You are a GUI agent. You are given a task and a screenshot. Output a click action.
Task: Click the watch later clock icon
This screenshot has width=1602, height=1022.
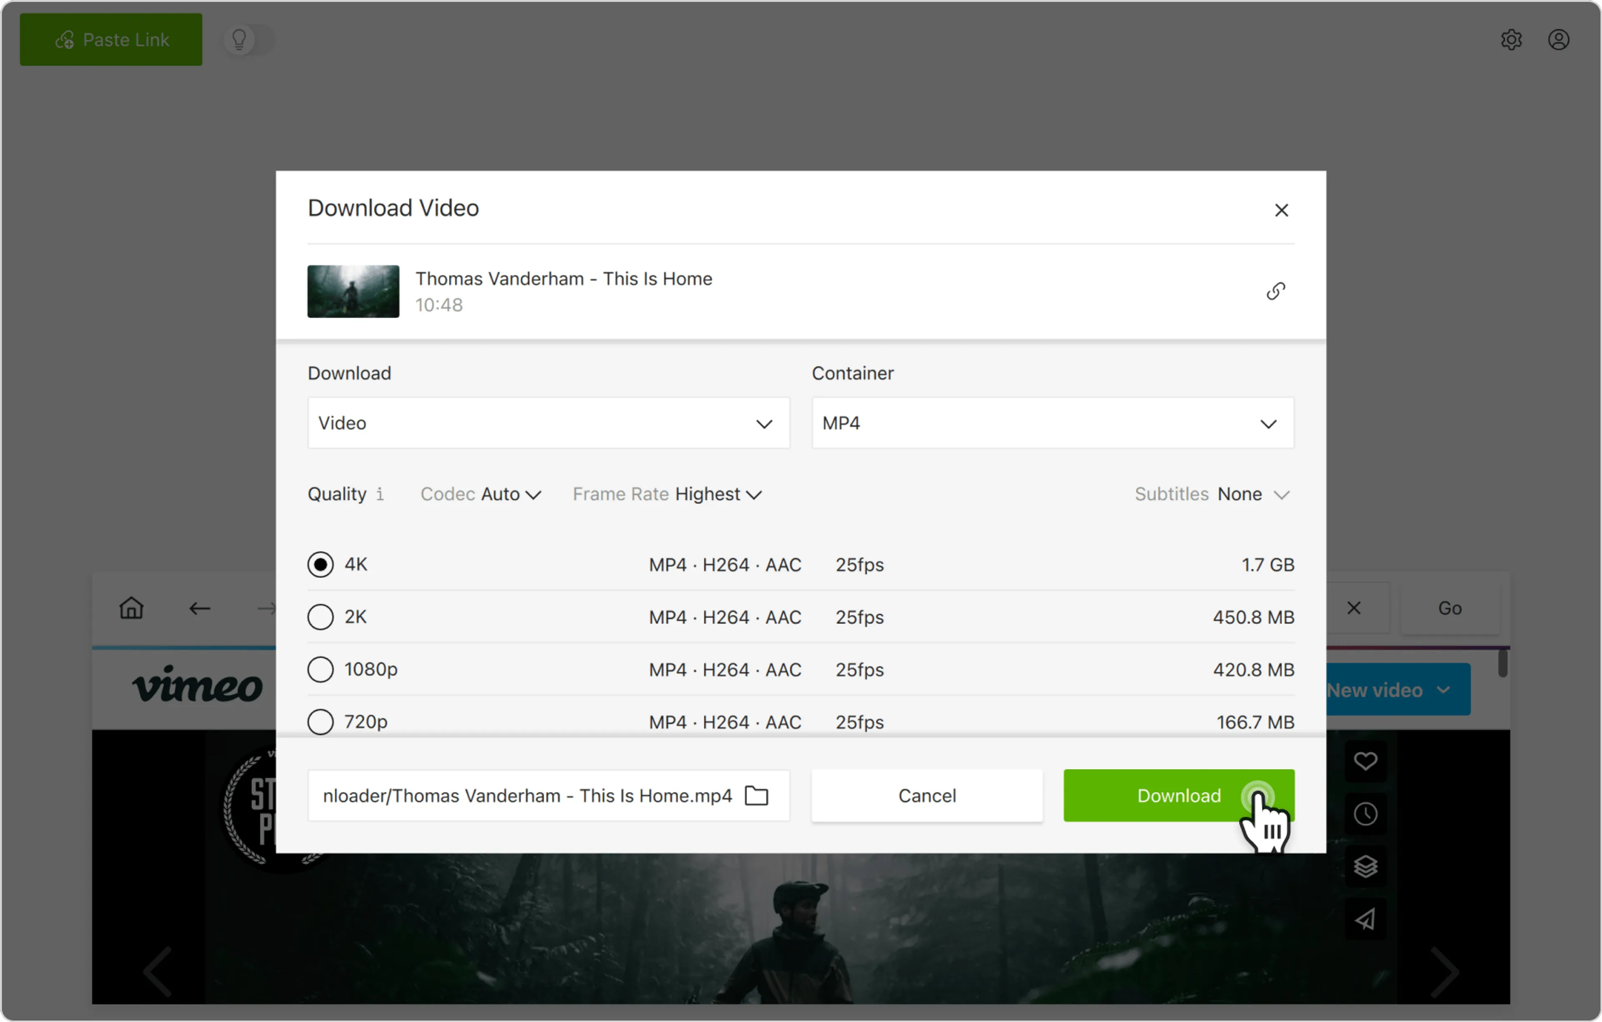pos(1365,814)
